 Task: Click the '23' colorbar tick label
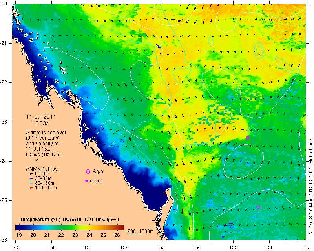point(75,235)
